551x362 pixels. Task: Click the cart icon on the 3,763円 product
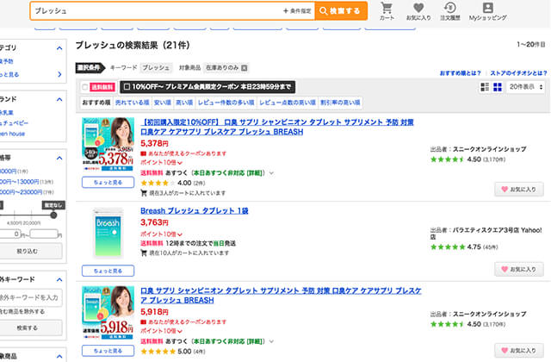click(144, 253)
